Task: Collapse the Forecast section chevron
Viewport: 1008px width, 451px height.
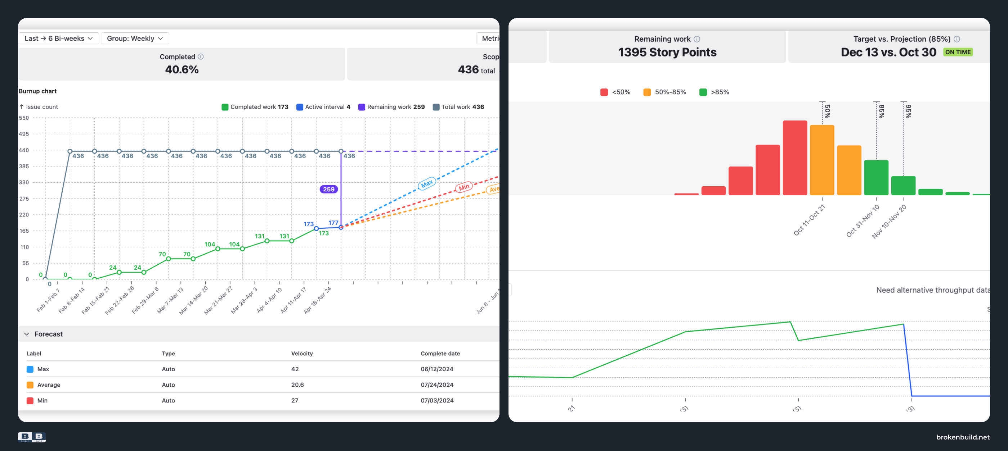Action: (27, 334)
